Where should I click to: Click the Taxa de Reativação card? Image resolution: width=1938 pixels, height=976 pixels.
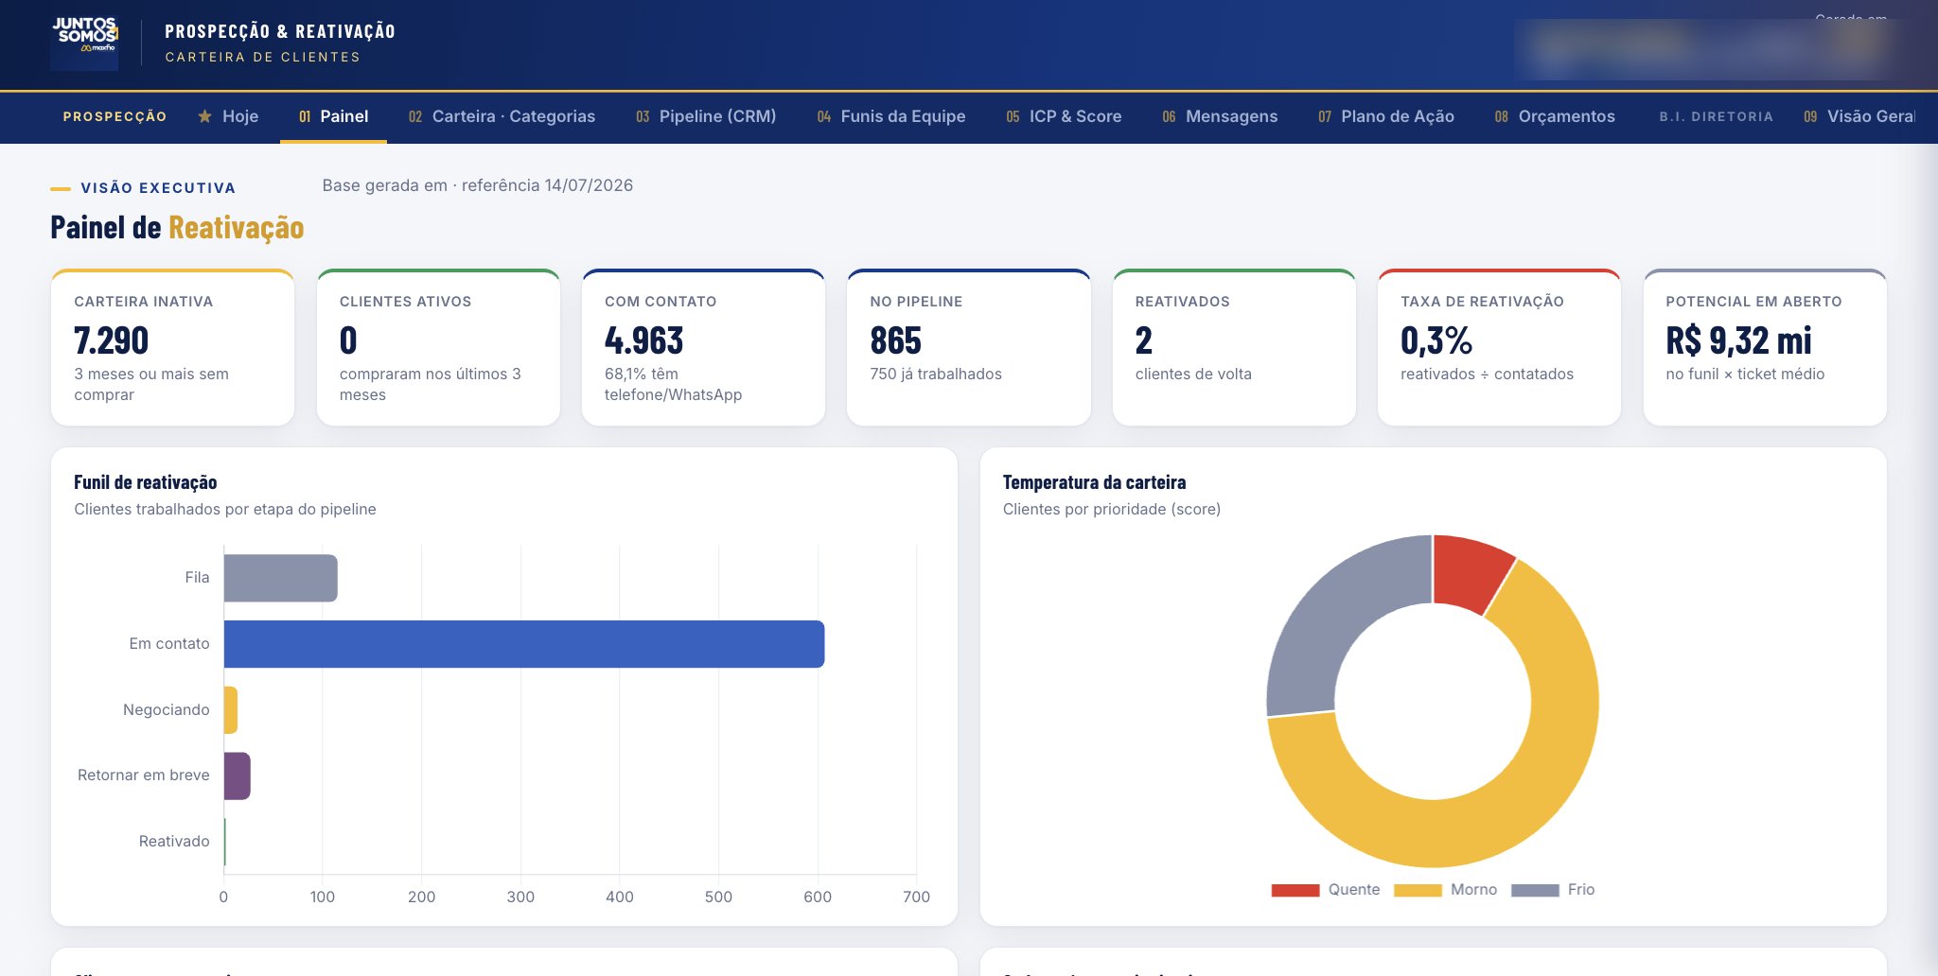(1499, 347)
